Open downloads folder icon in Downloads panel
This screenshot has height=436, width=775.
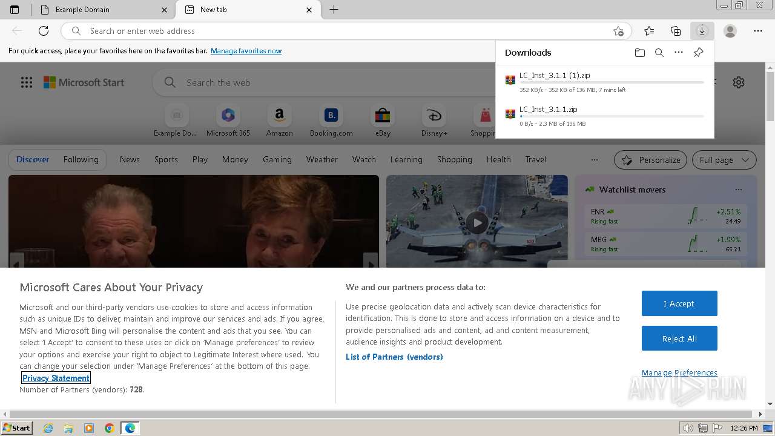click(x=640, y=53)
